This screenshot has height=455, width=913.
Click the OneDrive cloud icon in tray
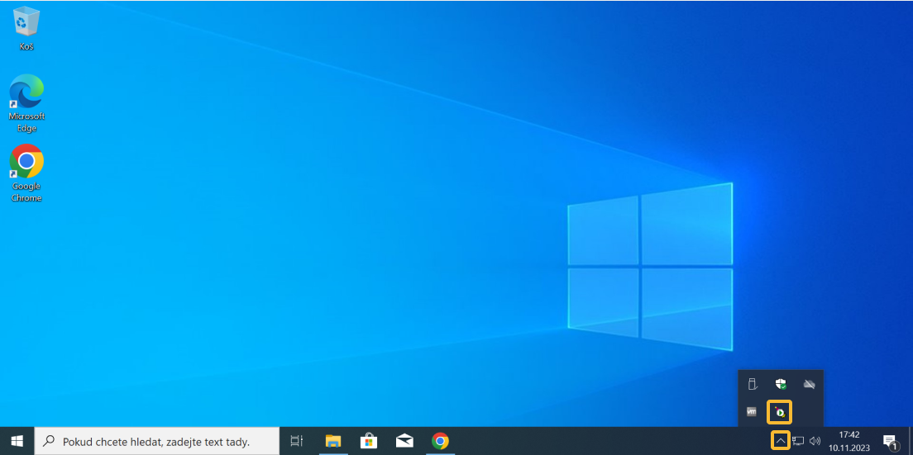point(810,384)
